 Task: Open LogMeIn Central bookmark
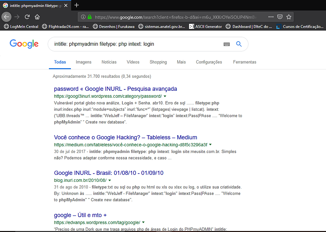[21, 27]
